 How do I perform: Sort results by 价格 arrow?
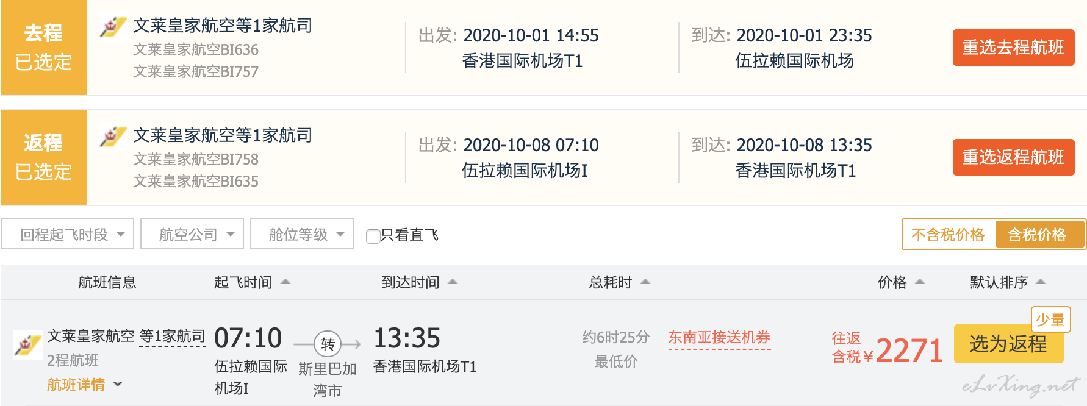[920, 282]
